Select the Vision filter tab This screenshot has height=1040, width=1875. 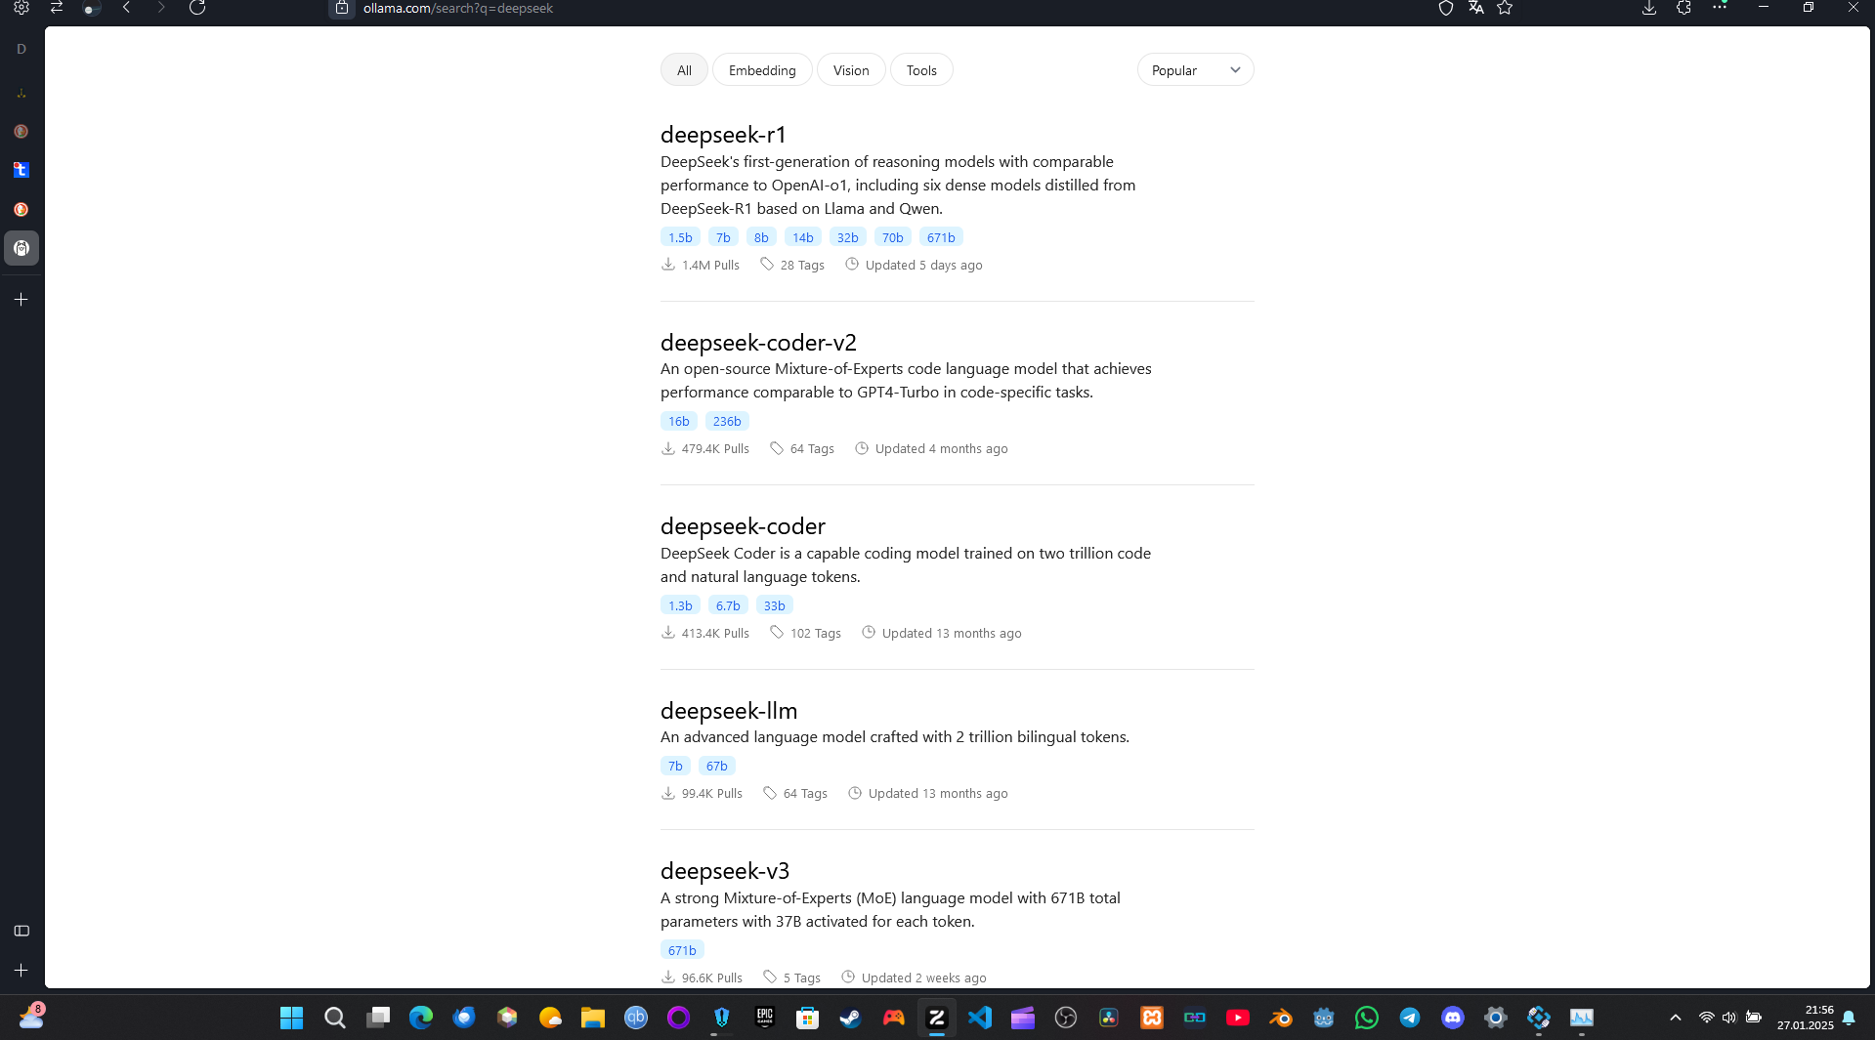851,70
